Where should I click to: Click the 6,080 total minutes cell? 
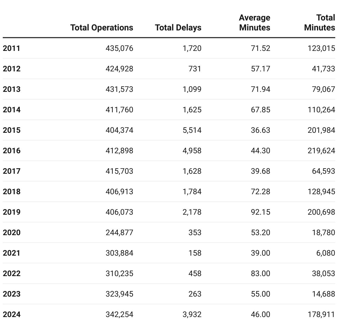[326, 253]
